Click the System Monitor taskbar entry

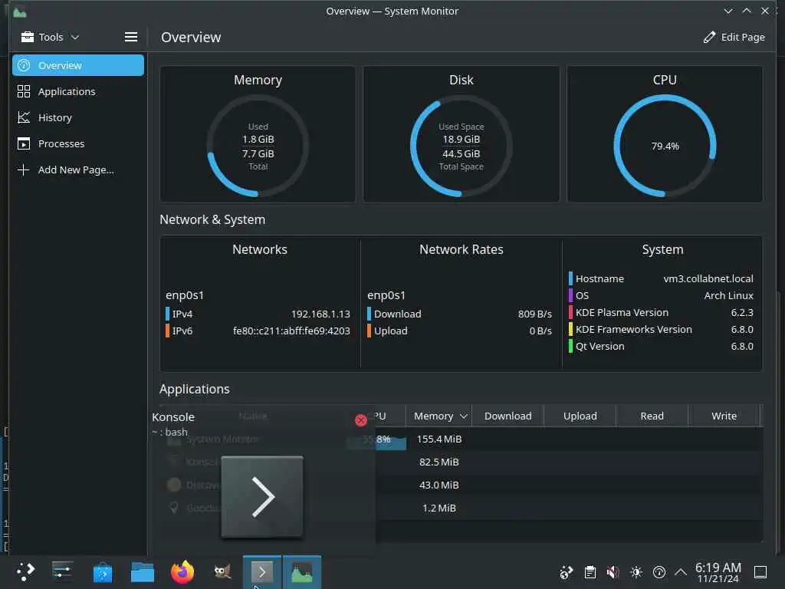coord(302,572)
